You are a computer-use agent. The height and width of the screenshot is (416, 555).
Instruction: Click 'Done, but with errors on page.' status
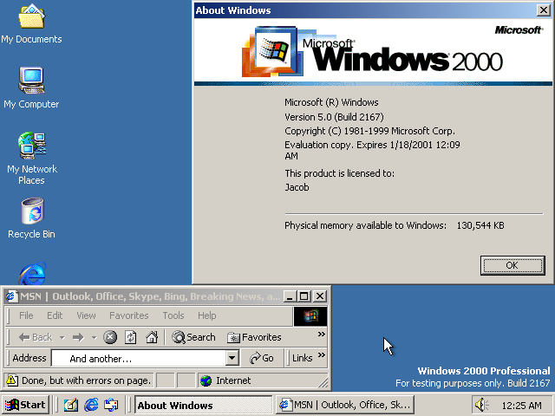(87, 380)
